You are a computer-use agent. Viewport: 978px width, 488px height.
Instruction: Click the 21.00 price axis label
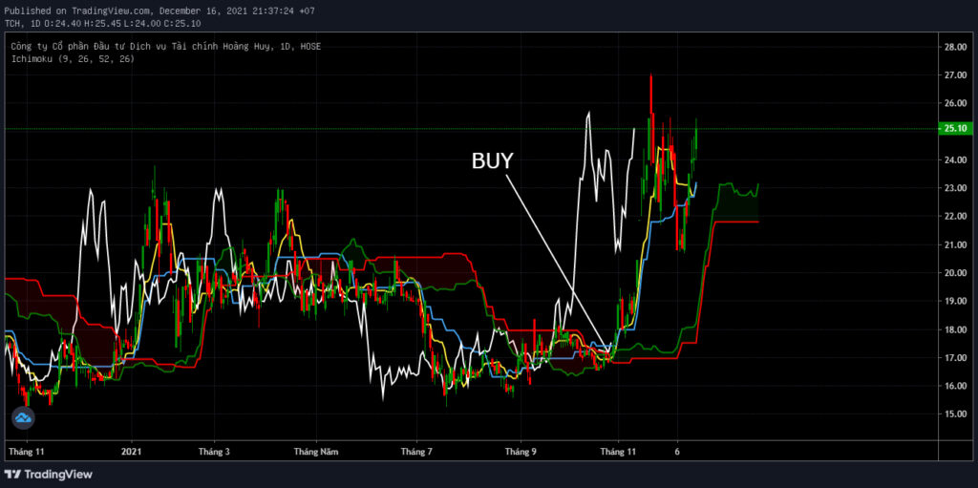click(954, 245)
